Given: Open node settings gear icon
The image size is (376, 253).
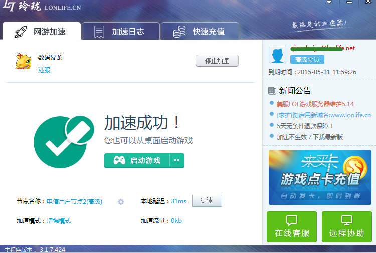Looking at the screenshot, I should [121, 202].
